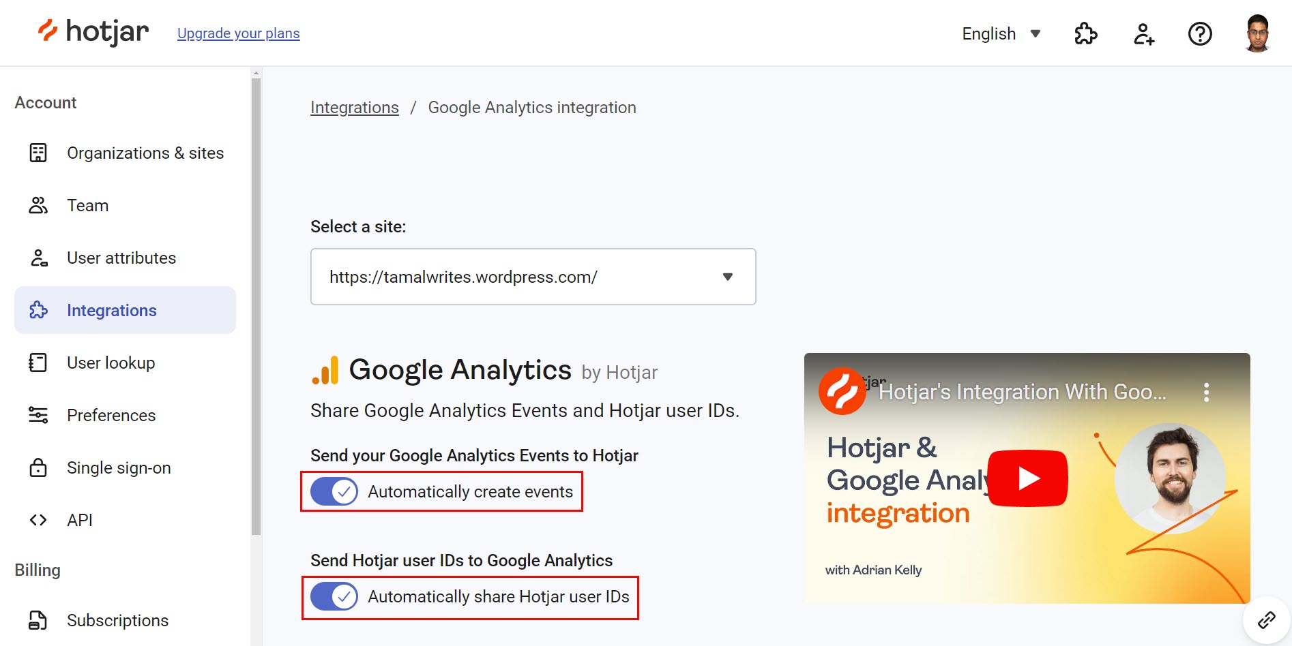Viewport: 1292px width, 646px height.
Task: Click the Integrations breadcrumb link
Action: pyautogui.click(x=355, y=108)
